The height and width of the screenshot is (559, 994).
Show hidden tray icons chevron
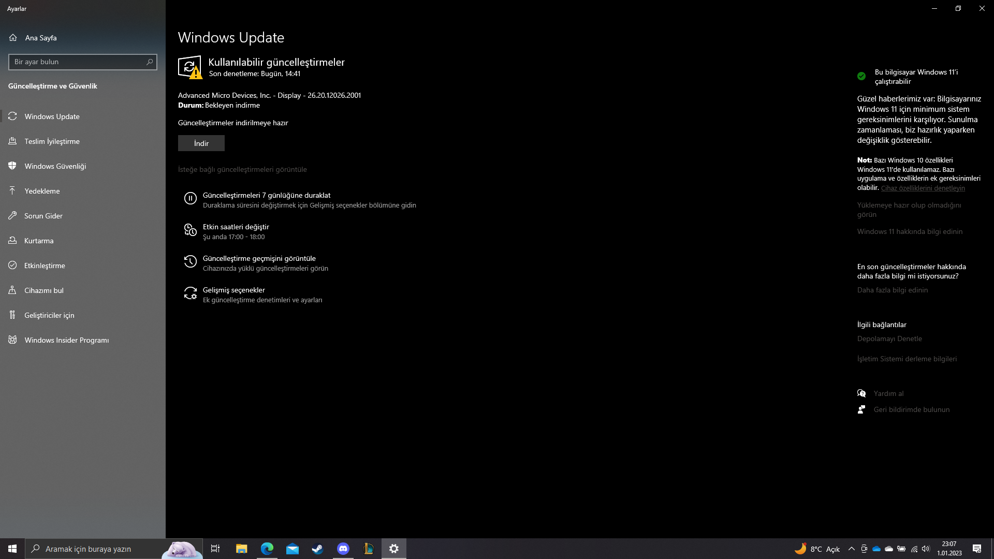point(851,549)
